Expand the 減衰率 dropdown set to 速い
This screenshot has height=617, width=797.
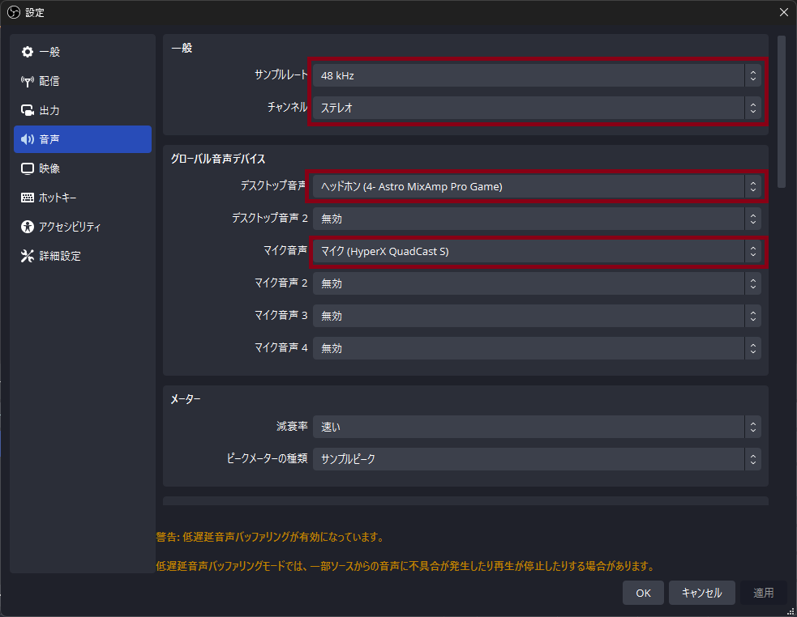pos(536,427)
